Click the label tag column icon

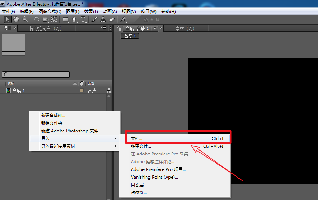[82, 84]
